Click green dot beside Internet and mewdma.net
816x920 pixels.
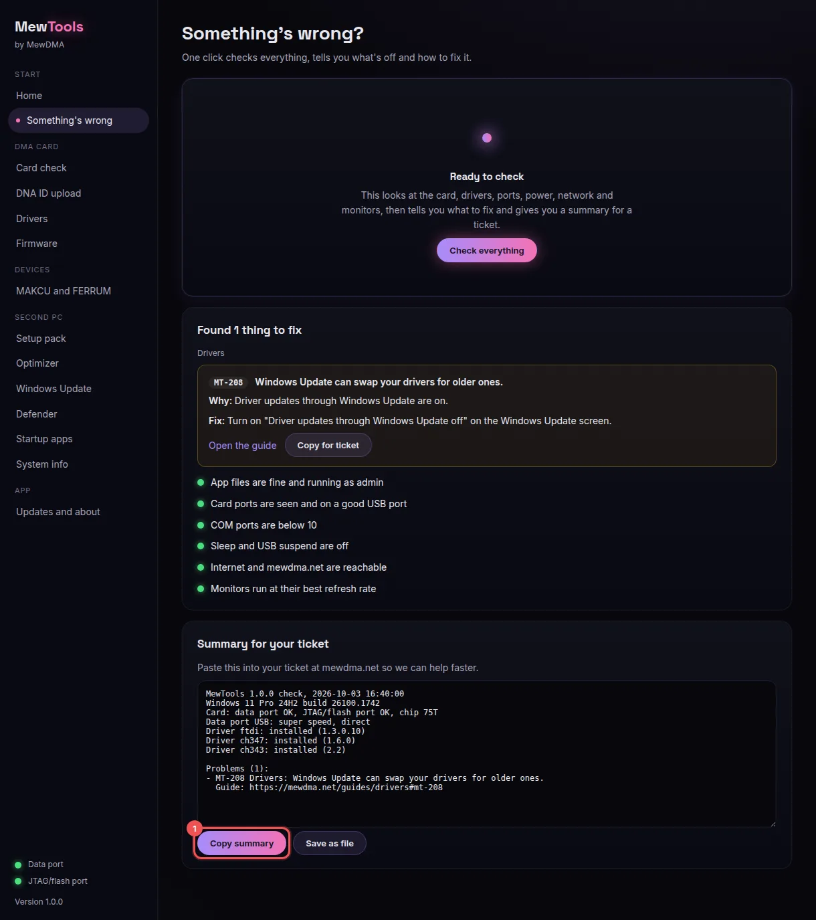click(x=201, y=567)
